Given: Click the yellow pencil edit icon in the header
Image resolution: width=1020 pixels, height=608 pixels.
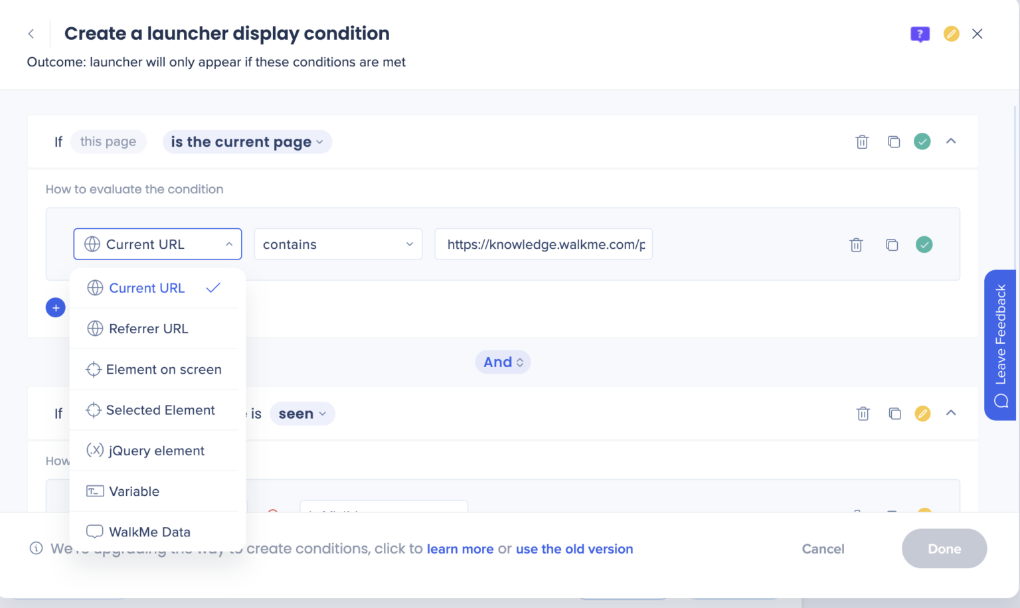Looking at the screenshot, I should point(951,33).
